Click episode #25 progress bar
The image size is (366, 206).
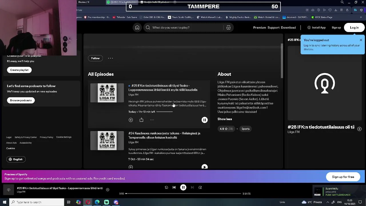pyautogui.click(x=164, y=112)
